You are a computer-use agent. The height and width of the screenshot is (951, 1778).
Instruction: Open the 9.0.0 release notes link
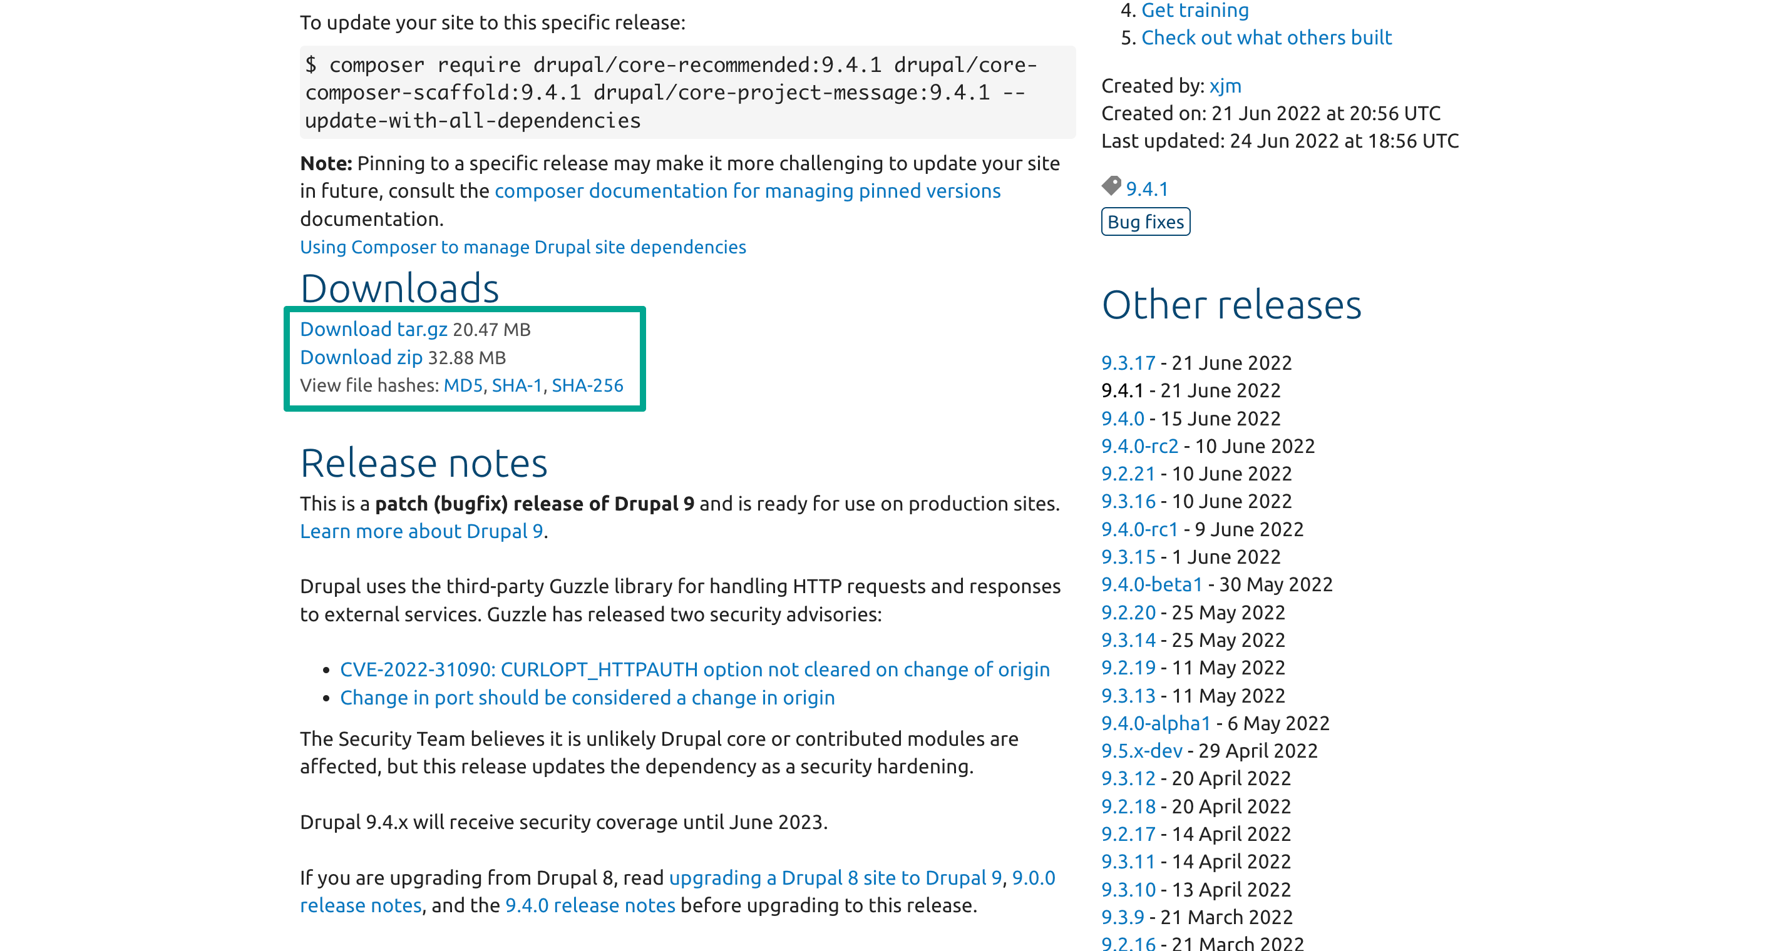click(1033, 877)
